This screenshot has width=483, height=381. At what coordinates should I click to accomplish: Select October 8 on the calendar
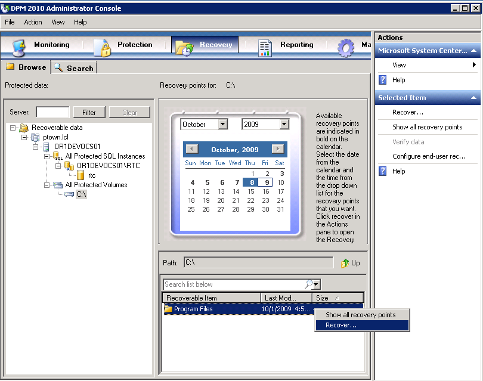click(252, 182)
